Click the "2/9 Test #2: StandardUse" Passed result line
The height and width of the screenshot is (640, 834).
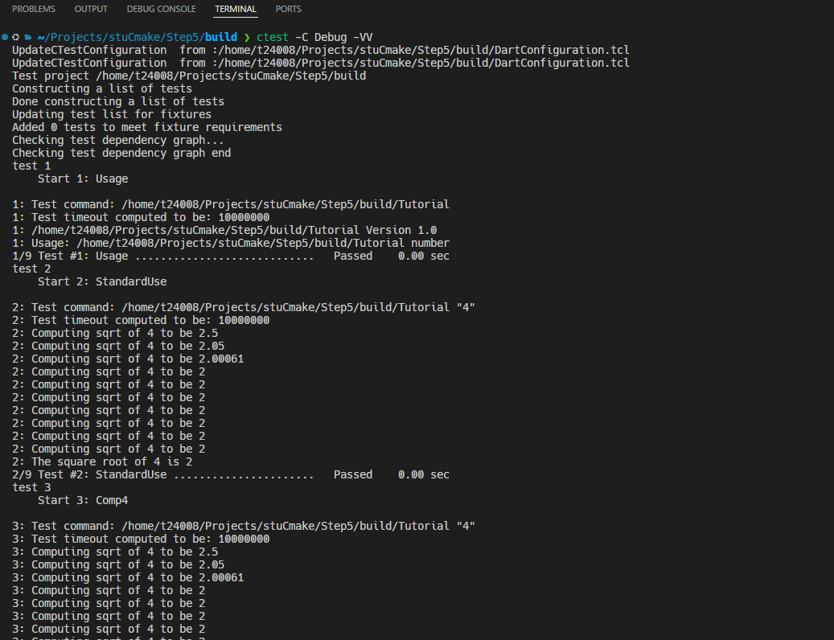tap(230, 474)
